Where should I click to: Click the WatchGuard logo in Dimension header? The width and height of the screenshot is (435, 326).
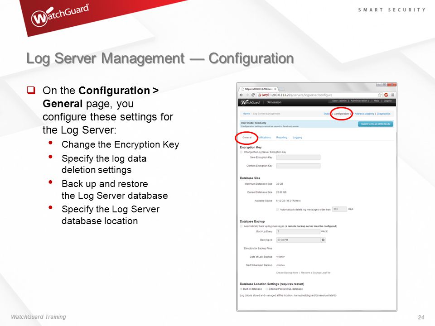tap(250, 102)
